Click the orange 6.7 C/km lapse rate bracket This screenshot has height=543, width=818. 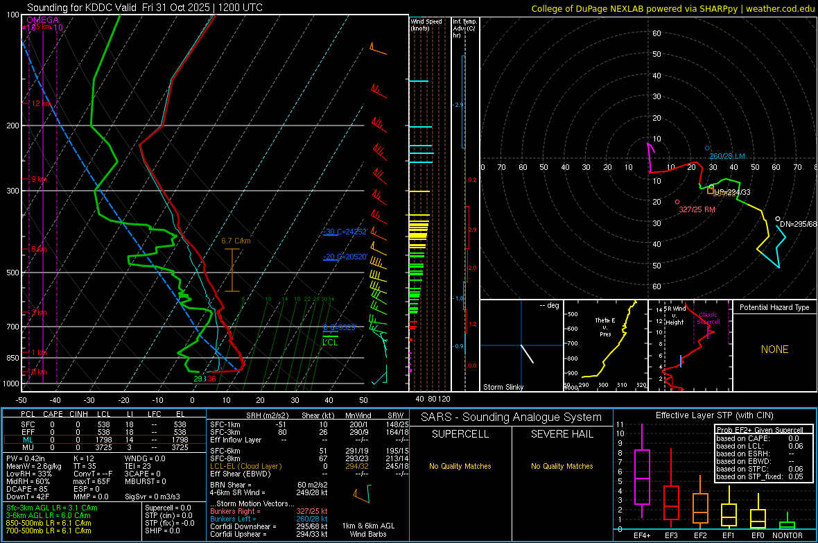232,270
